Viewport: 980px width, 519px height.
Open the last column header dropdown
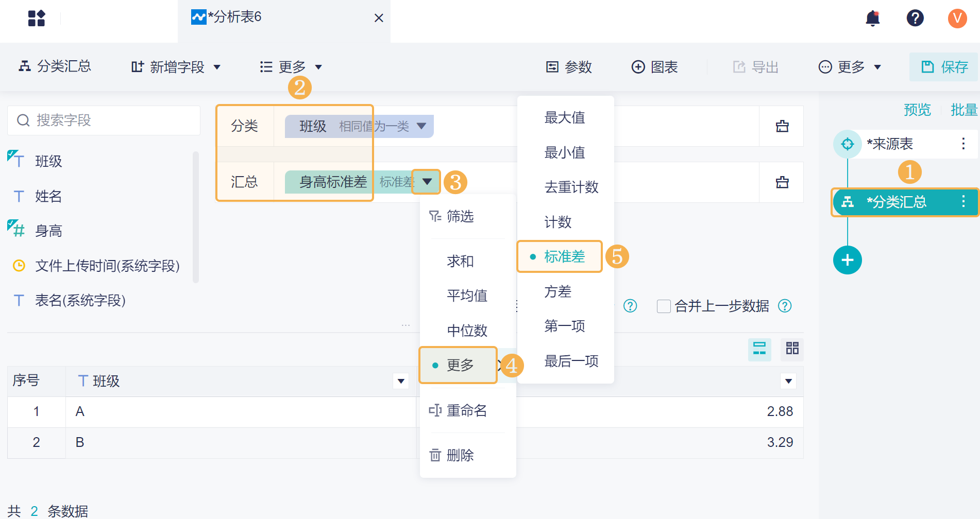click(x=788, y=382)
